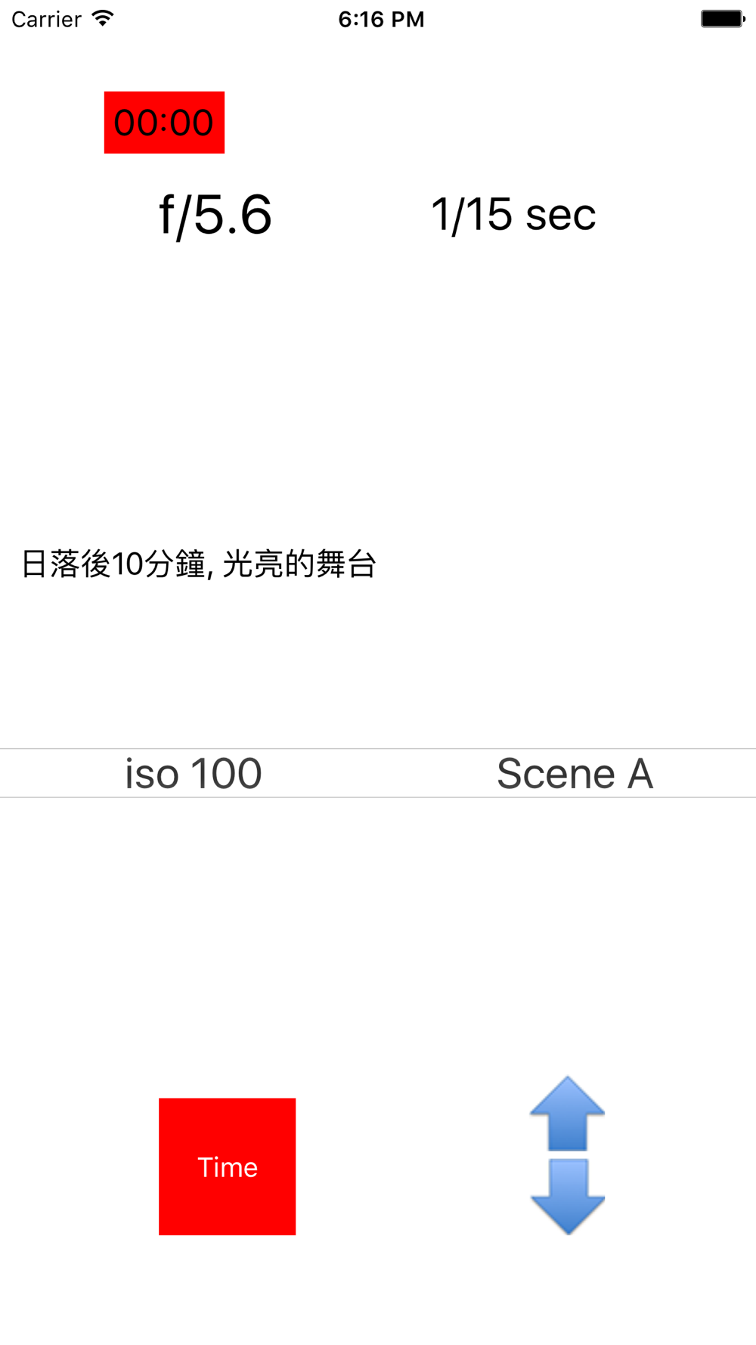
Task: Tap the Carrier label in status bar
Action: [46, 19]
